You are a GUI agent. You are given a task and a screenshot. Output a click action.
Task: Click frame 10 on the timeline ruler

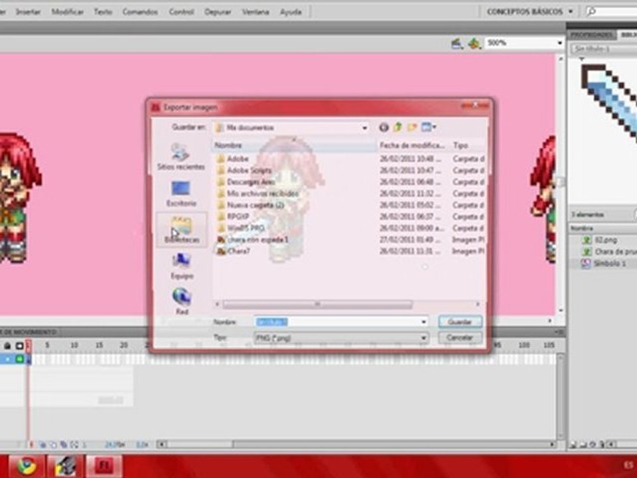[x=74, y=345]
